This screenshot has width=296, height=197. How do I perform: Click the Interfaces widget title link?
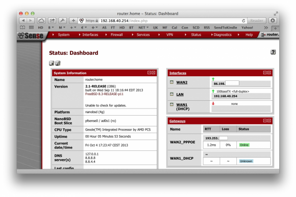(x=178, y=73)
